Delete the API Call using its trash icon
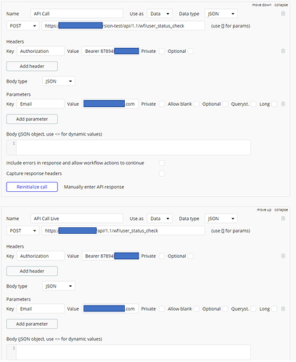 [283, 14]
